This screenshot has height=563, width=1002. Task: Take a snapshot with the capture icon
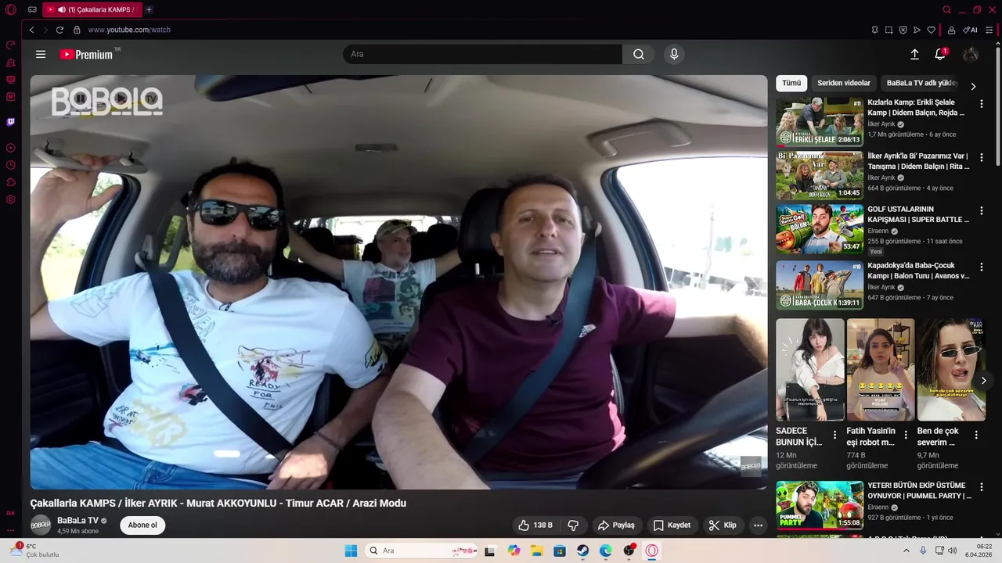[888, 30]
